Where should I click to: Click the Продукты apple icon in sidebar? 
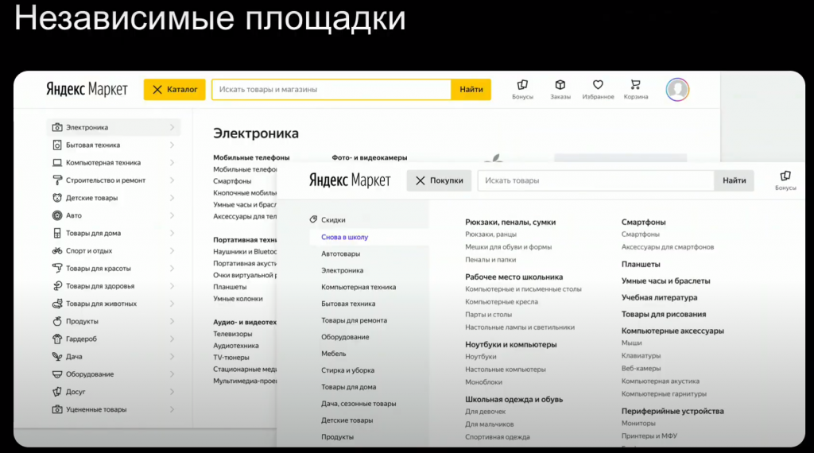pos(57,321)
